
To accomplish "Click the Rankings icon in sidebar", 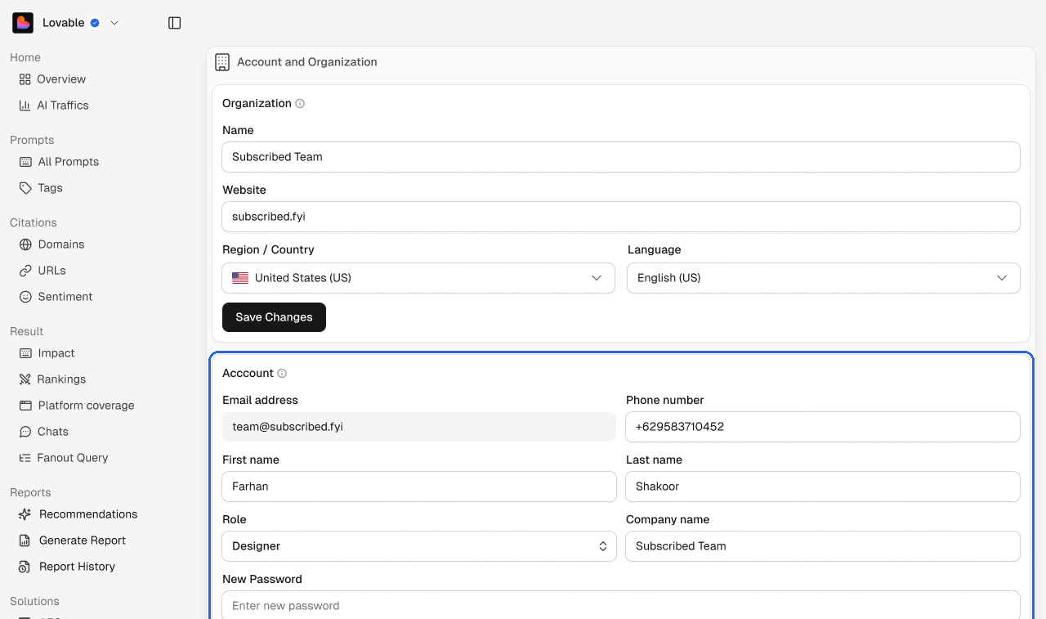I will (x=25, y=379).
